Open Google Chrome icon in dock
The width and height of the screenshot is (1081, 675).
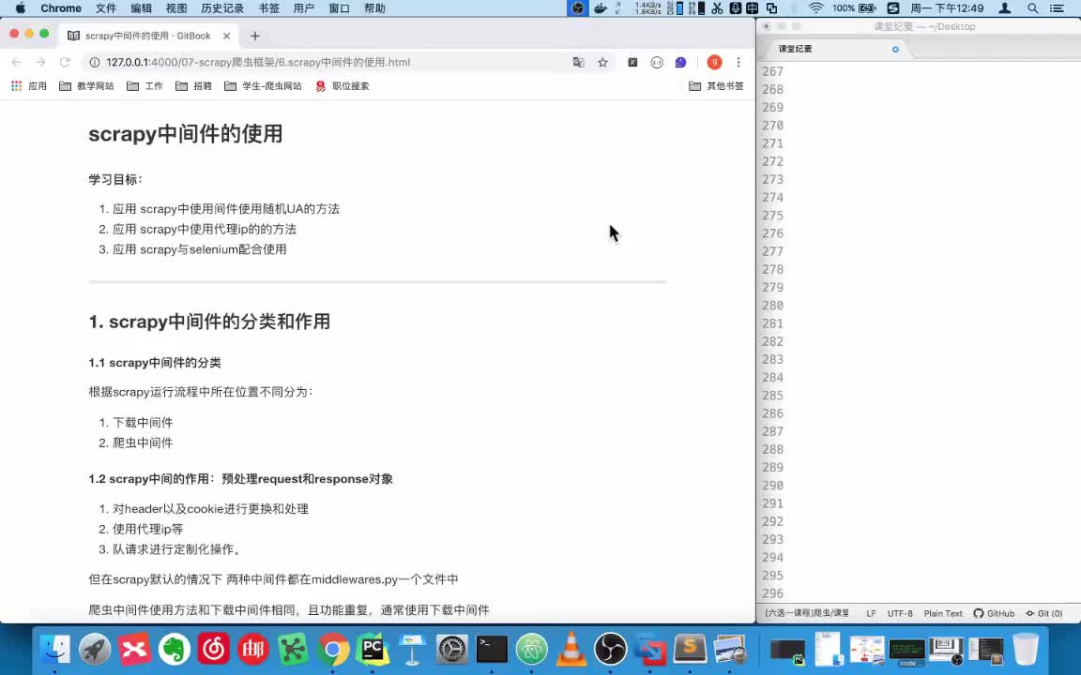coord(333,649)
